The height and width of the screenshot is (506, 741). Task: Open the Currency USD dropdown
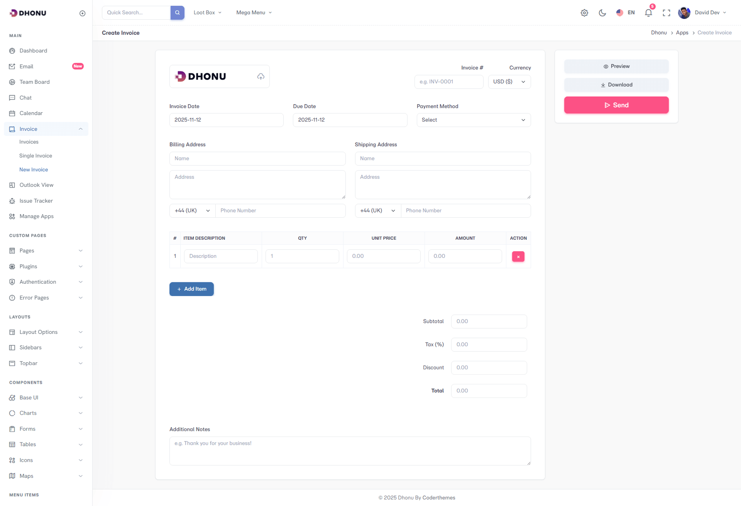click(x=509, y=82)
